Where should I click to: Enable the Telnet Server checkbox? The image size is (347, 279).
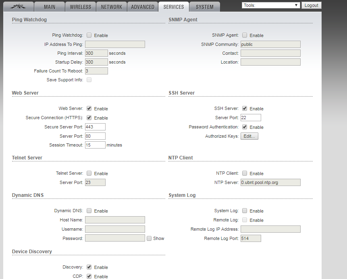(89, 174)
